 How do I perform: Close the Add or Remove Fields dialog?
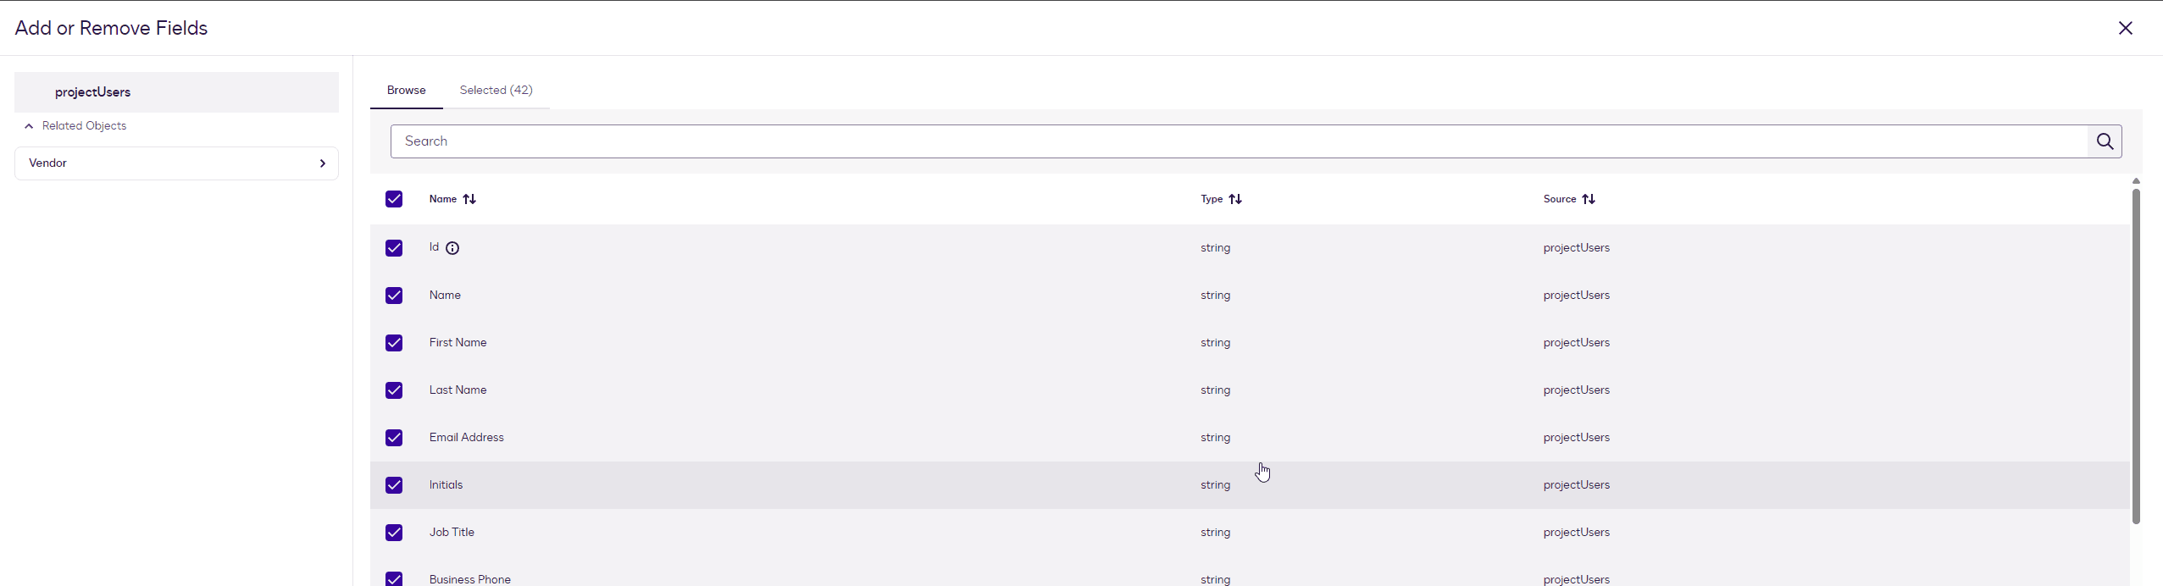[2125, 28]
